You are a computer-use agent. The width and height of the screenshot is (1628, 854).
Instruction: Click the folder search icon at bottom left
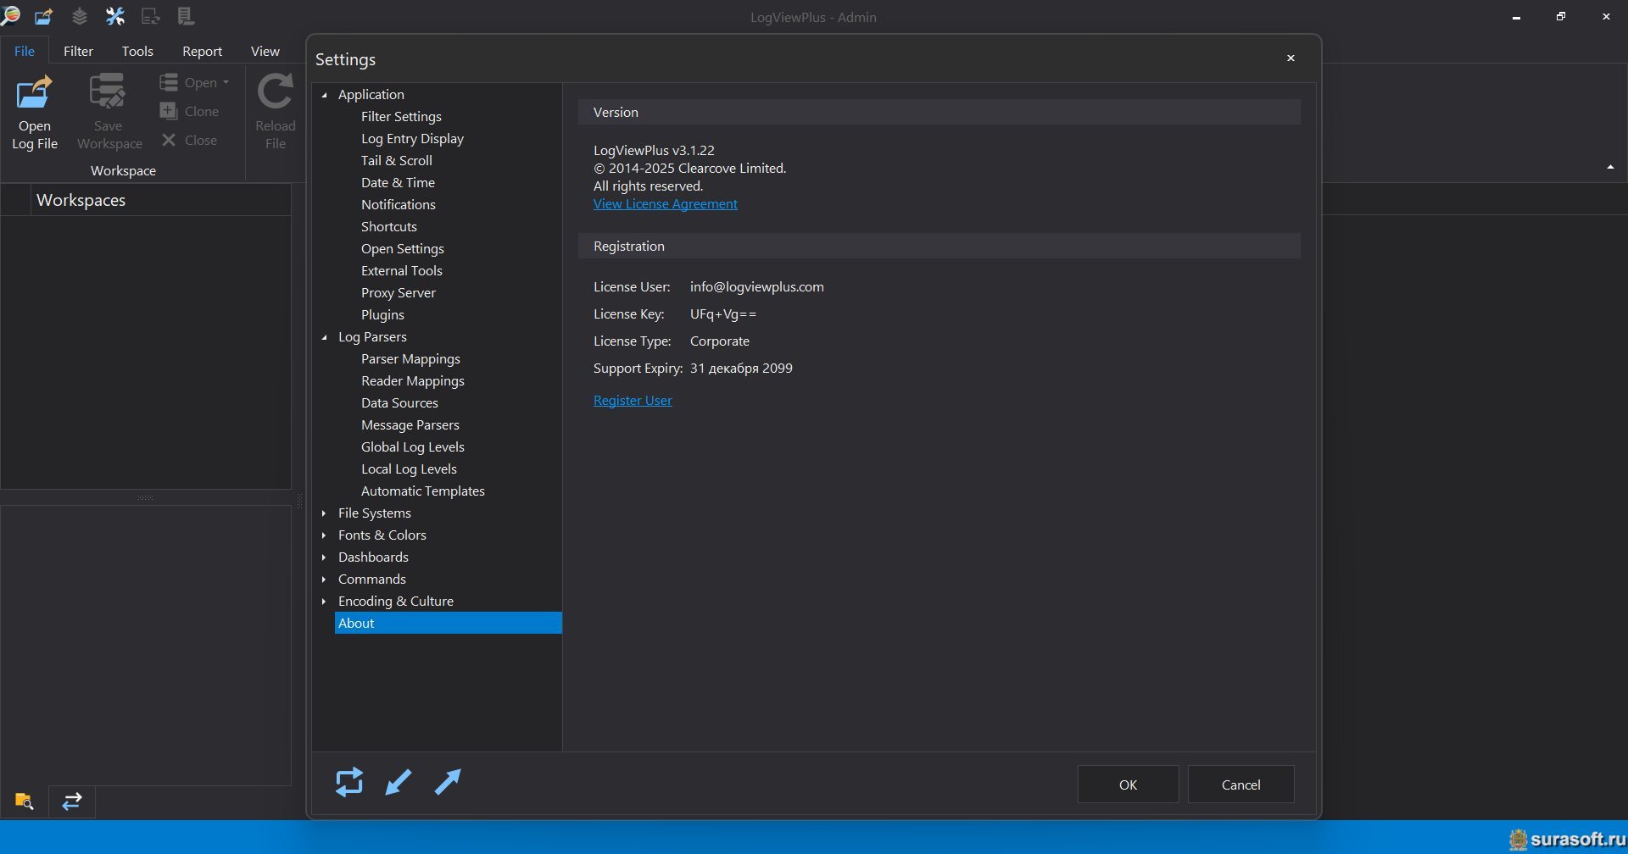click(24, 801)
